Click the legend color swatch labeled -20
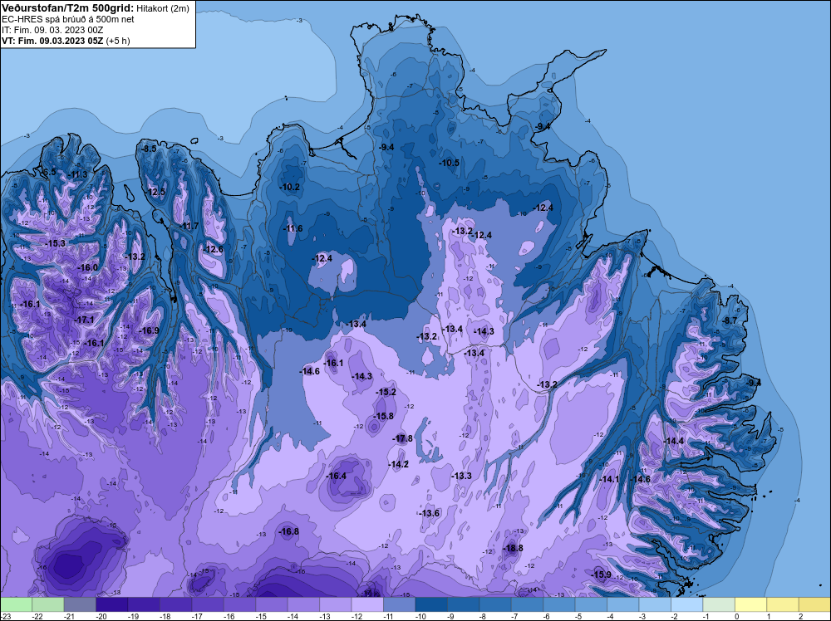The width and height of the screenshot is (831, 621). pos(112,604)
